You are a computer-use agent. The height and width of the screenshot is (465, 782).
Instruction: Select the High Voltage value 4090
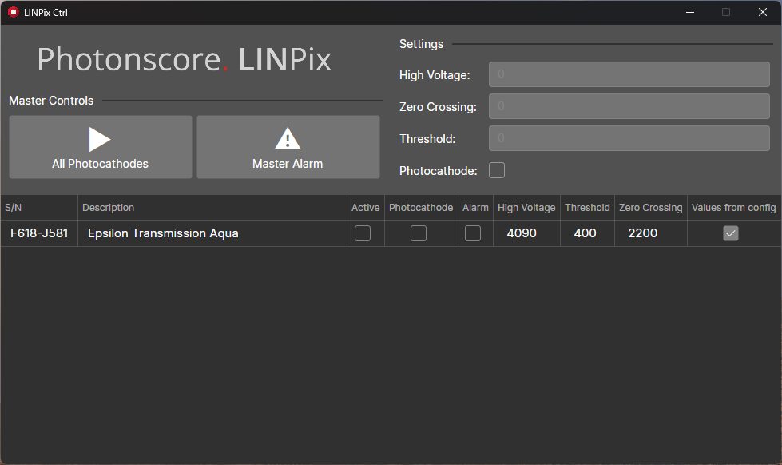pyautogui.click(x=526, y=233)
